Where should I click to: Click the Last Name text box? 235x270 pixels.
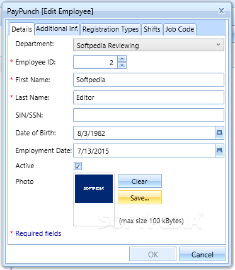pos(149,97)
